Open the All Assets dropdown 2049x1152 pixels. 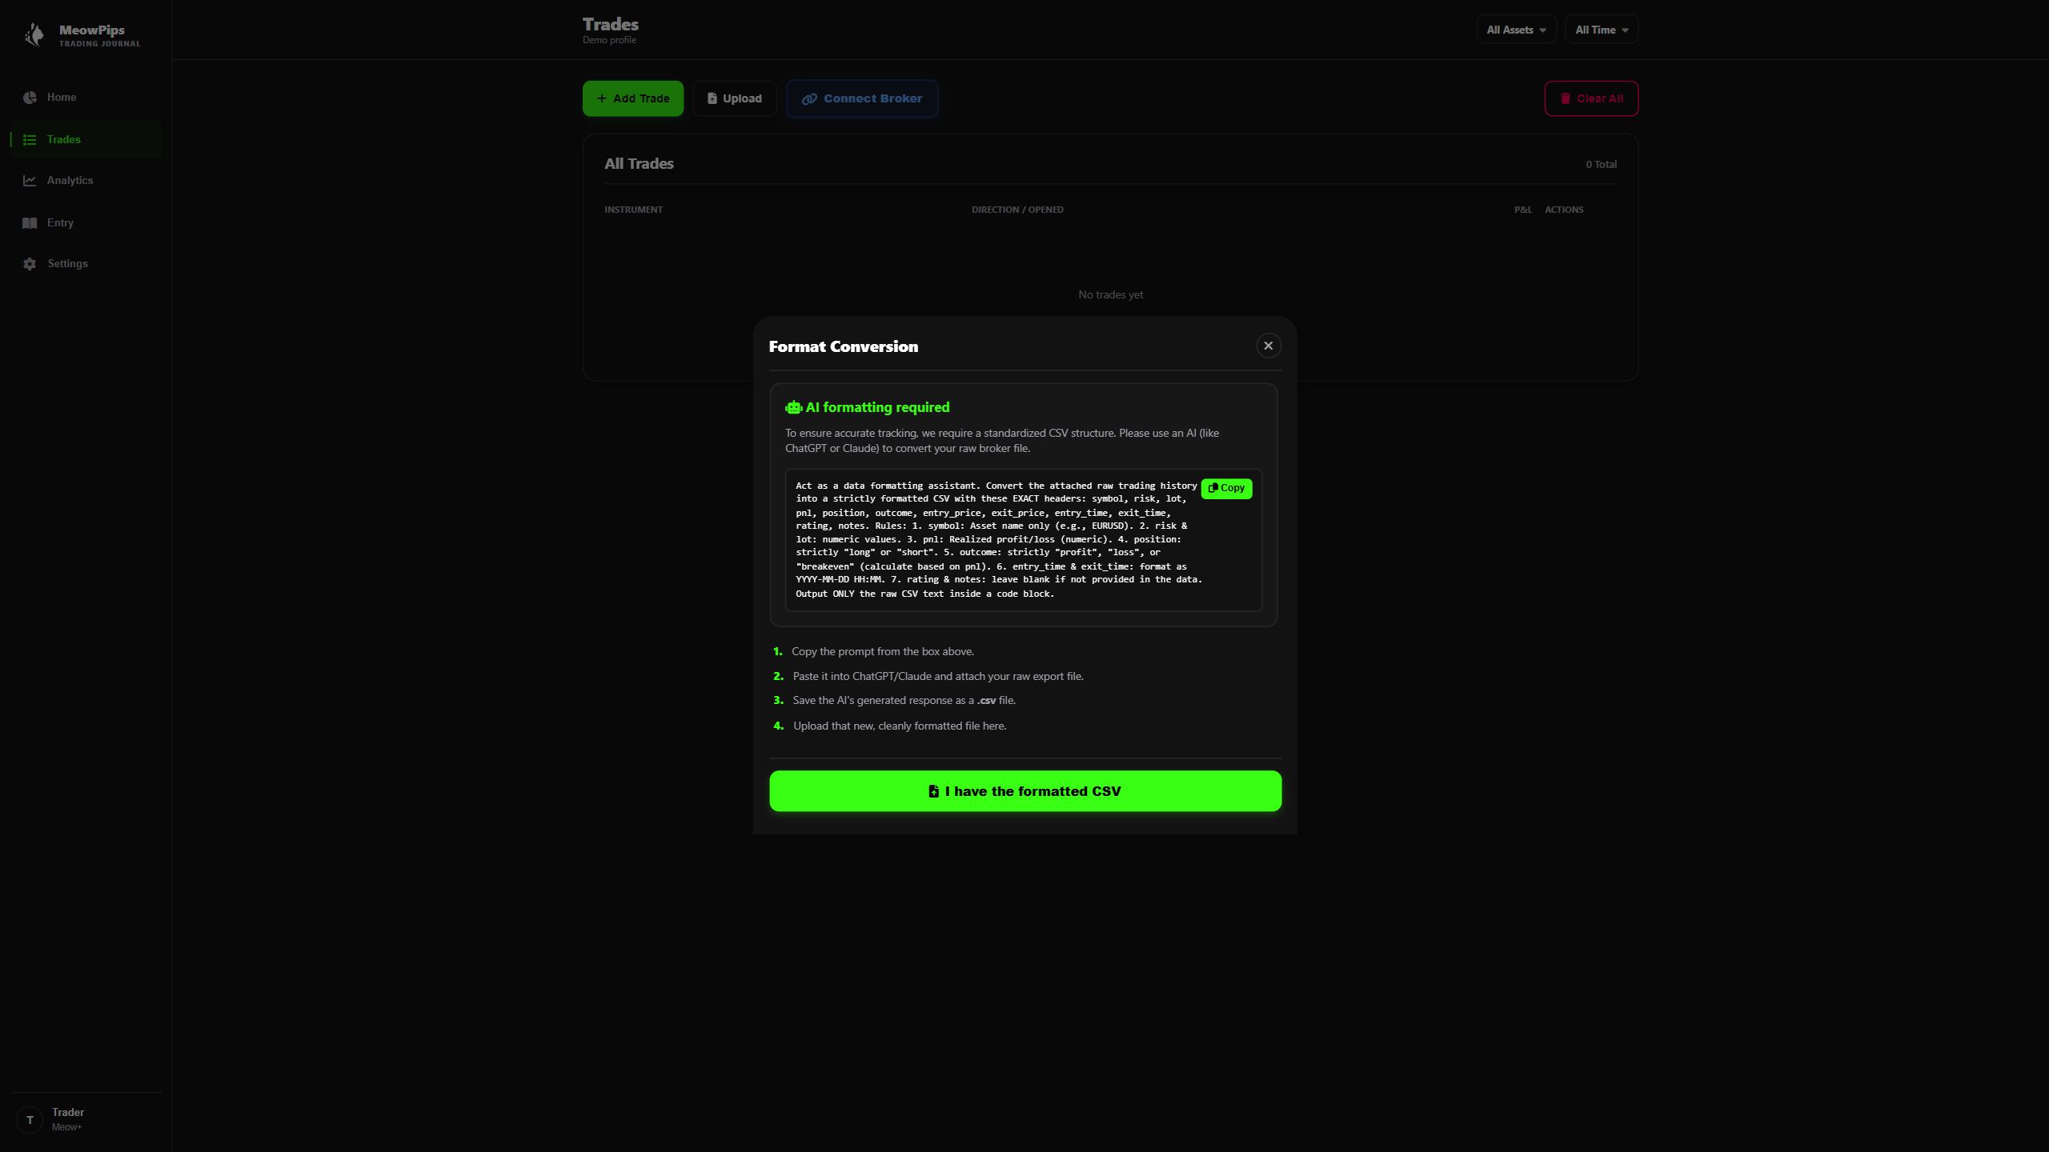pyautogui.click(x=1516, y=30)
